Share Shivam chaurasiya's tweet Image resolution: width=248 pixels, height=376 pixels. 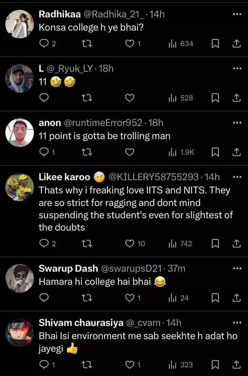point(236,365)
